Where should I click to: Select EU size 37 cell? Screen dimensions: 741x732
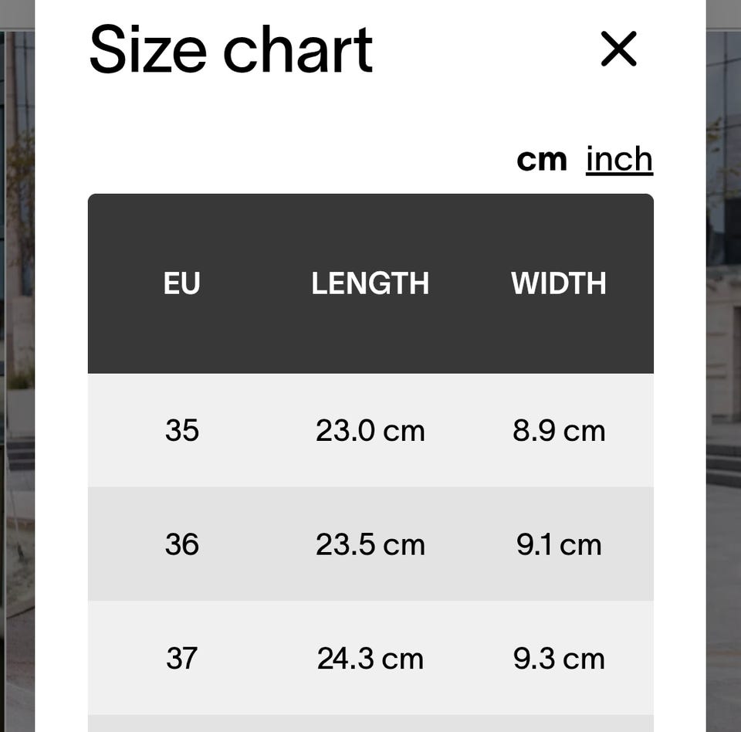[x=182, y=659]
